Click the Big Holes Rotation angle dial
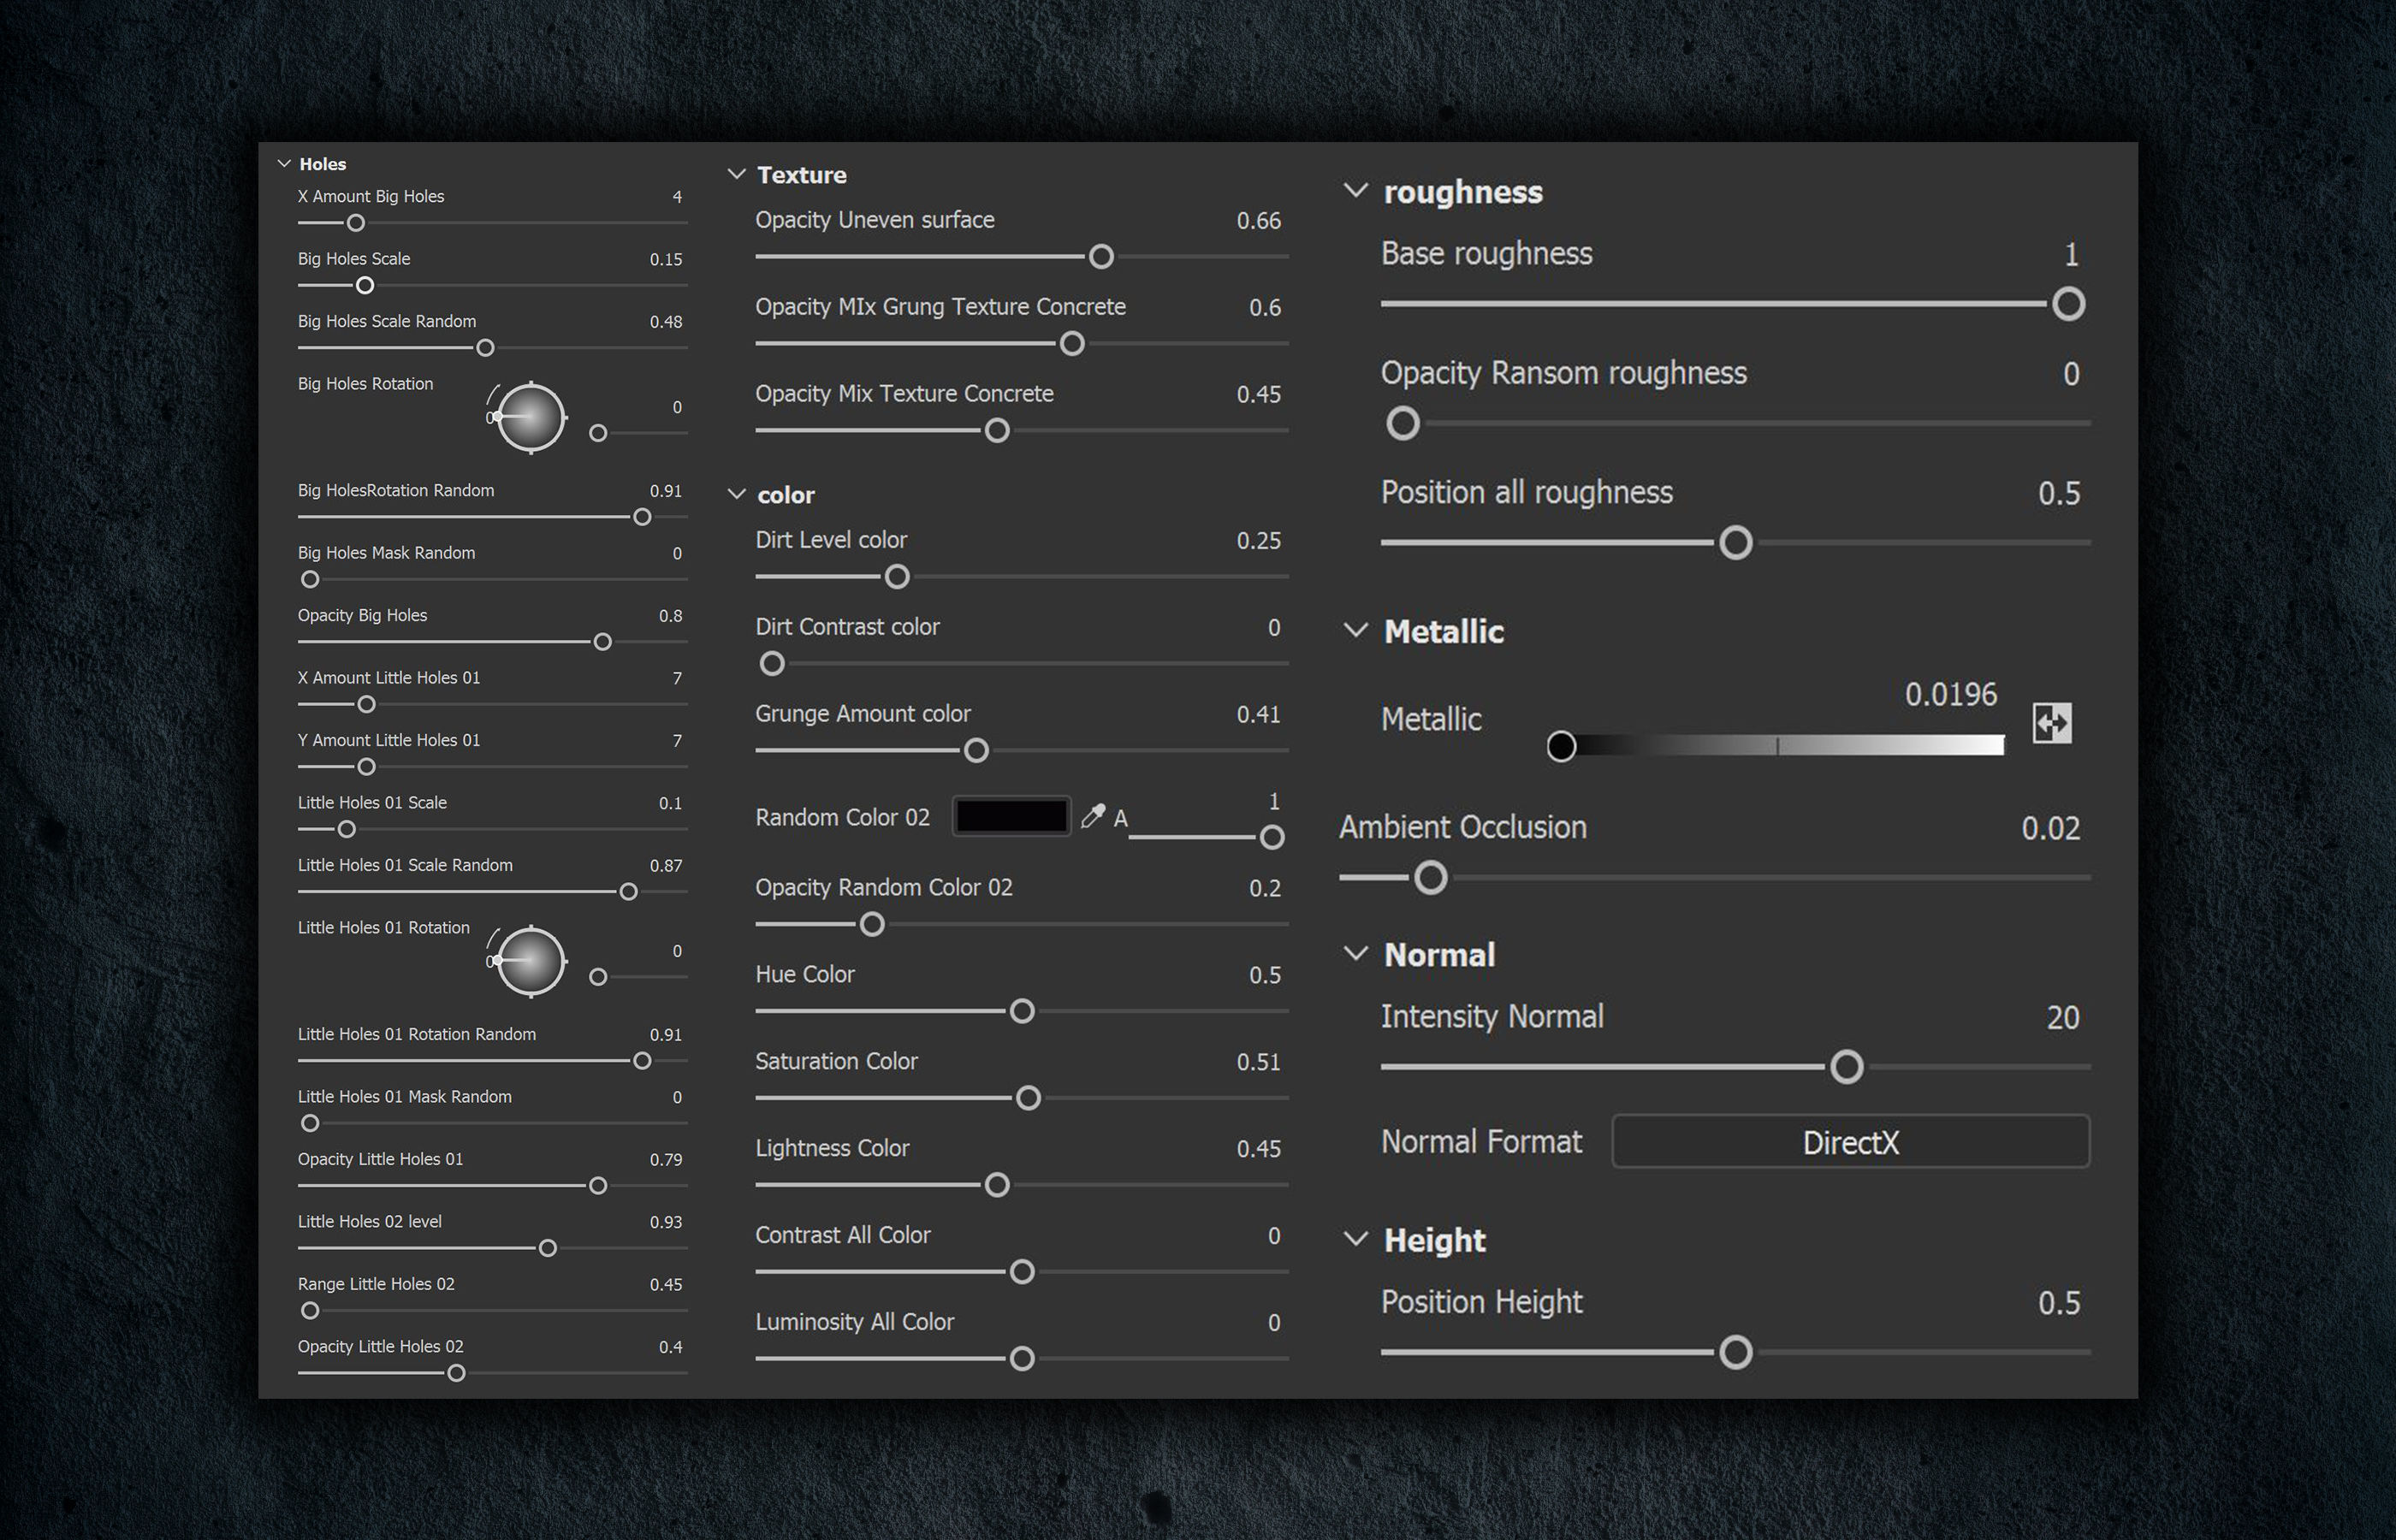 point(531,417)
